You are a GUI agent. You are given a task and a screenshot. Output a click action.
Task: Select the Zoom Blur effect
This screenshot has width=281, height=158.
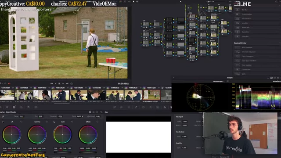[x=258, y=36]
